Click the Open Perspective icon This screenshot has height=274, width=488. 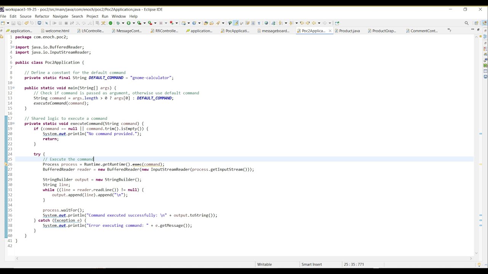477,23
